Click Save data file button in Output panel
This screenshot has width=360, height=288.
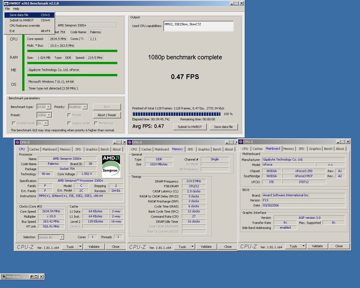point(223,127)
